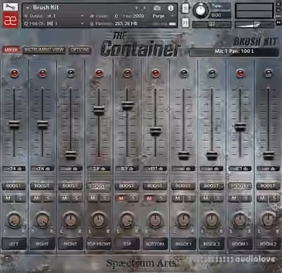Toggle the TOP FRONT channel power LED
The width and height of the screenshot is (282, 273).
pyautogui.click(x=99, y=73)
